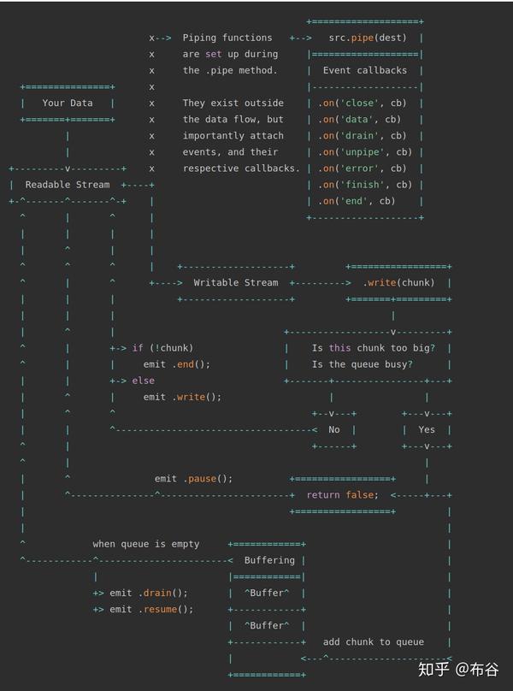Select the .on('drain', cb) line

tap(363, 136)
